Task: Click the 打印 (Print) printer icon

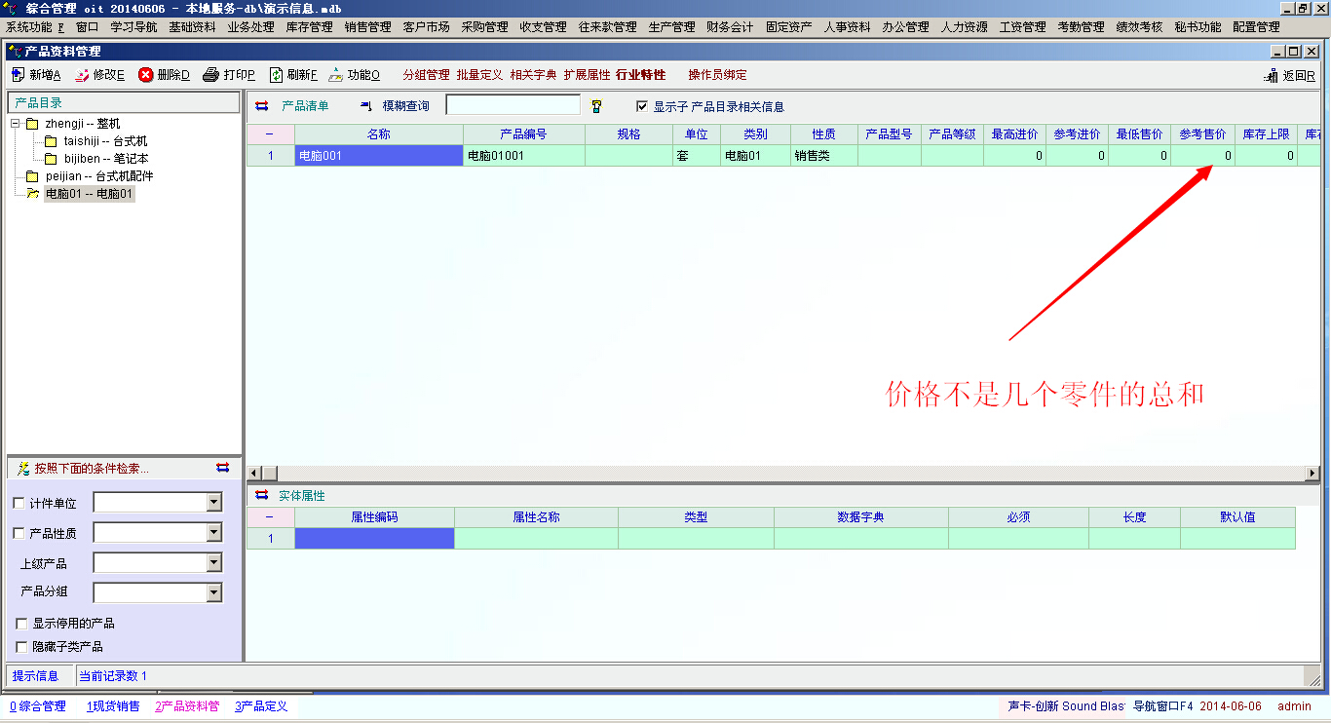Action: [x=211, y=75]
